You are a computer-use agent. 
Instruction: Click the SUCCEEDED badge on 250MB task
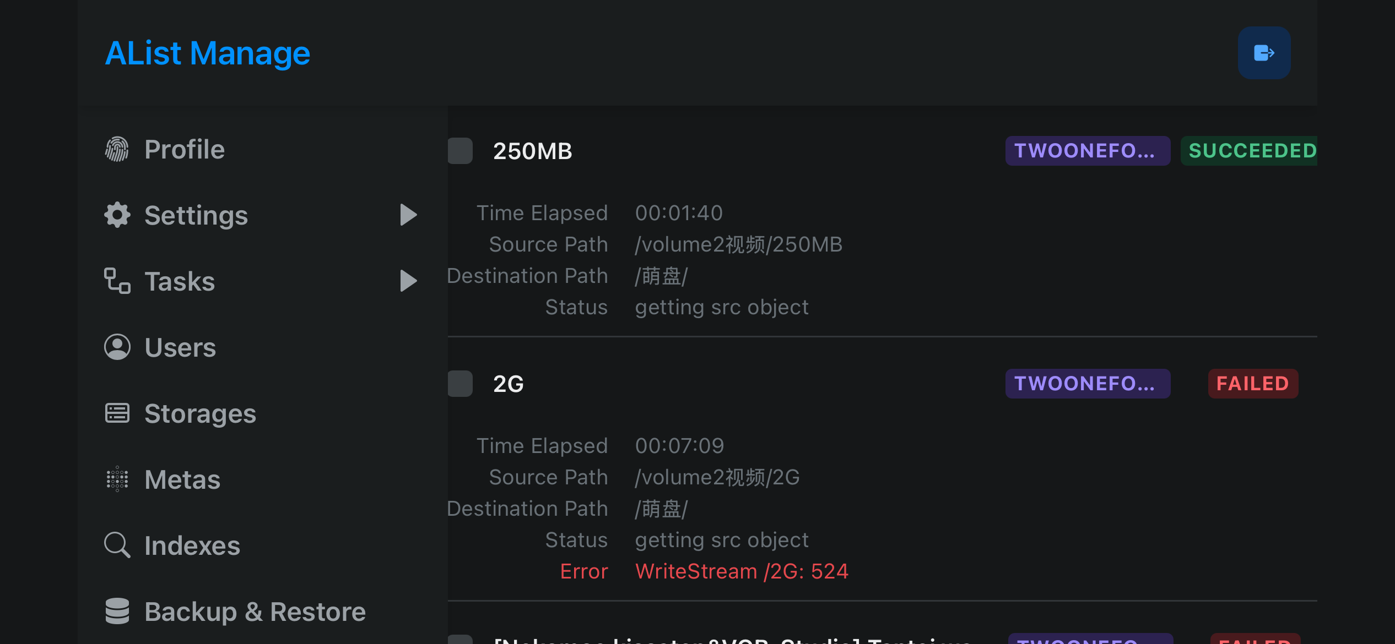pyautogui.click(x=1250, y=151)
